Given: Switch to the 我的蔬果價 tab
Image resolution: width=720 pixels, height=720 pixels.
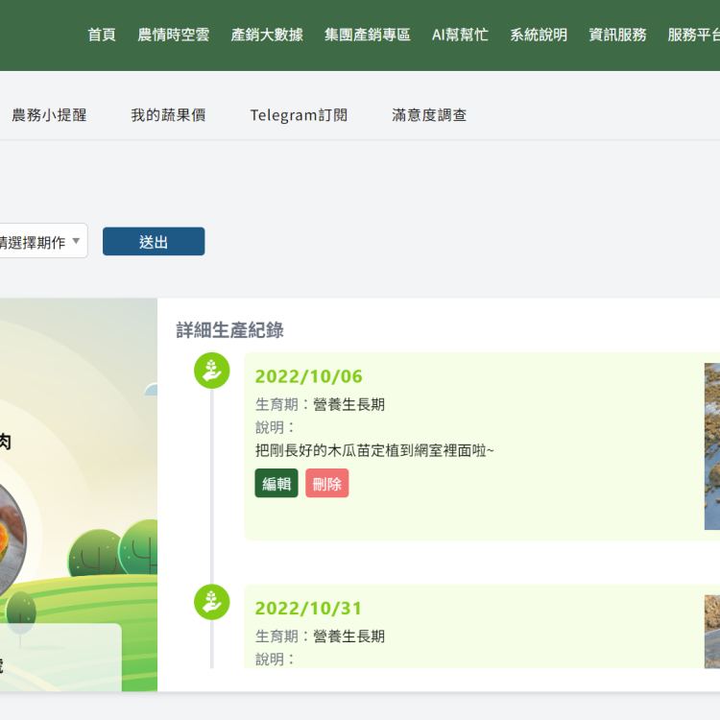Looking at the screenshot, I should click(x=168, y=115).
